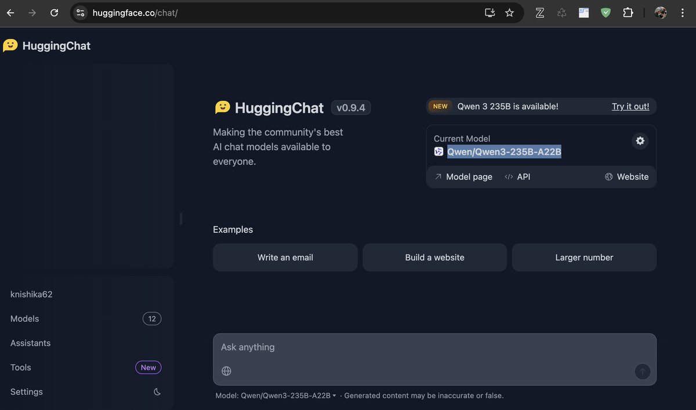The width and height of the screenshot is (696, 410).
Task: Click the NEW announcement badge
Action: click(440, 106)
